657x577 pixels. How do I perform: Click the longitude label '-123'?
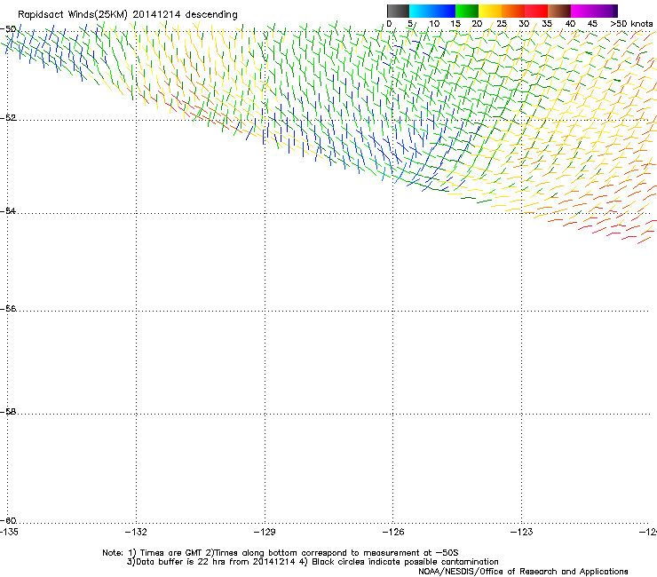click(x=522, y=532)
